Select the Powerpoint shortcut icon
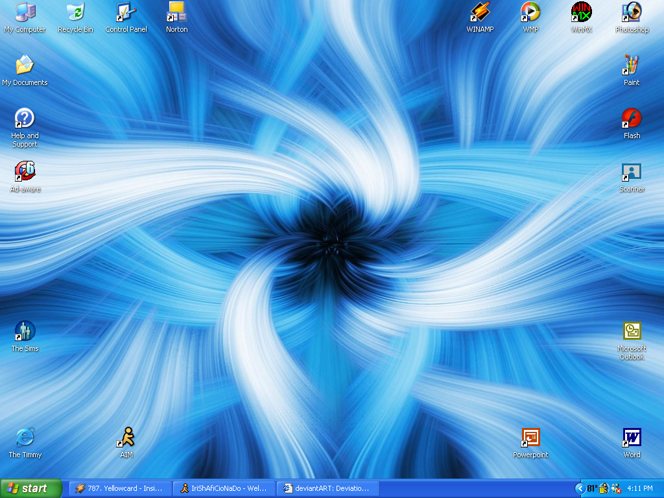The width and height of the screenshot is (664, 498). coord(530,443)
